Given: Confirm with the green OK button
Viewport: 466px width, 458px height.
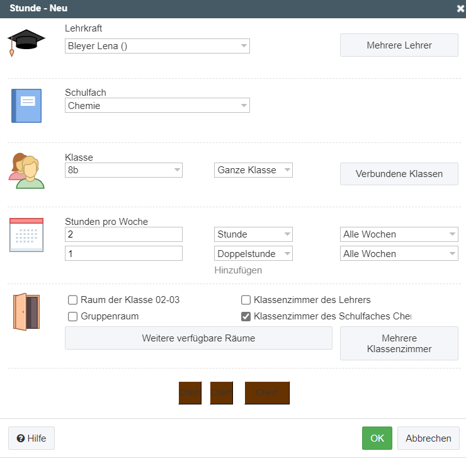Looking at the screenshot, I should (x=377, y=438).
